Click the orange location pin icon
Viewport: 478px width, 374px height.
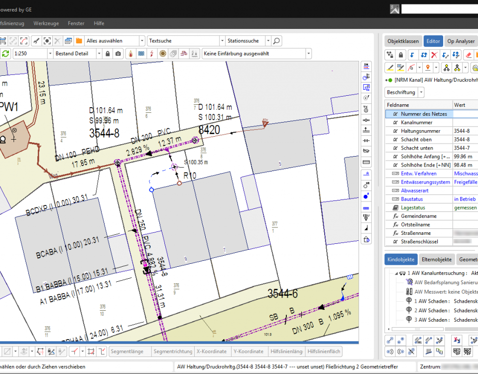coord(427,68)
